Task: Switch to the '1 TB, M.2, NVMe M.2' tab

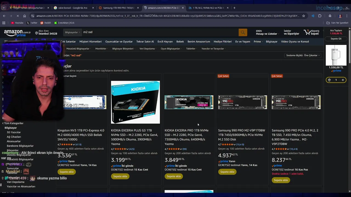Action: coord(208,8)
